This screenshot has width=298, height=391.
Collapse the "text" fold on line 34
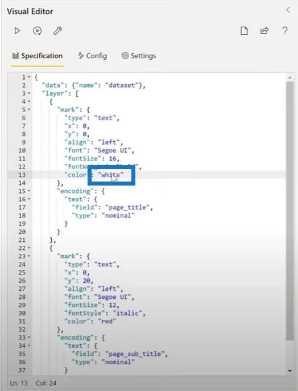[x=29, y=345]
